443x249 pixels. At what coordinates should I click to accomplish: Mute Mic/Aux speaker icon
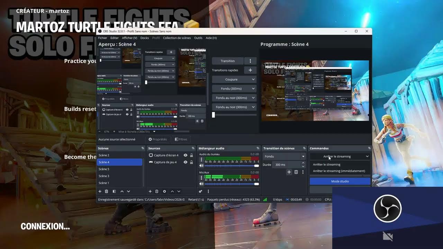[x=201, y=184]
